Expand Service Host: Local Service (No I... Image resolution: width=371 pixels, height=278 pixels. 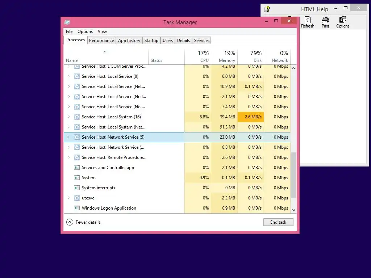[68, 96]
